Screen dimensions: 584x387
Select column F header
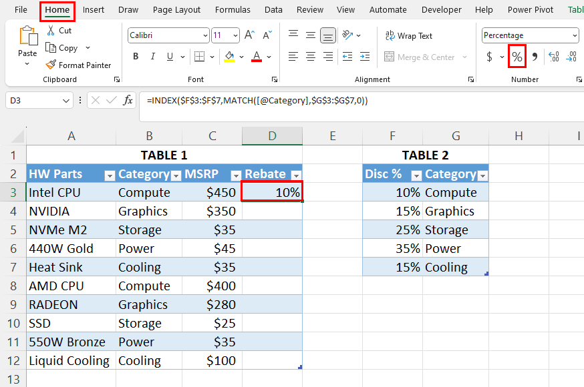pyautogui.click(x=392, y=135)
